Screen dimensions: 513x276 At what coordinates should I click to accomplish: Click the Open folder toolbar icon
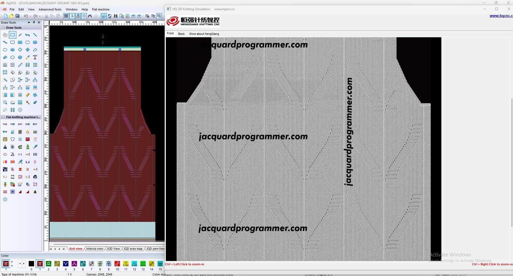pos(12,16)
